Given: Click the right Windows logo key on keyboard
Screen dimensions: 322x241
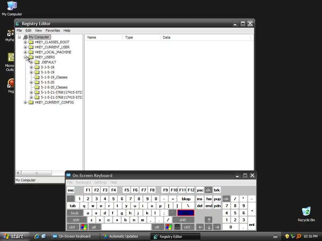Looking at the screenshot, I should (x=169, y=227).
